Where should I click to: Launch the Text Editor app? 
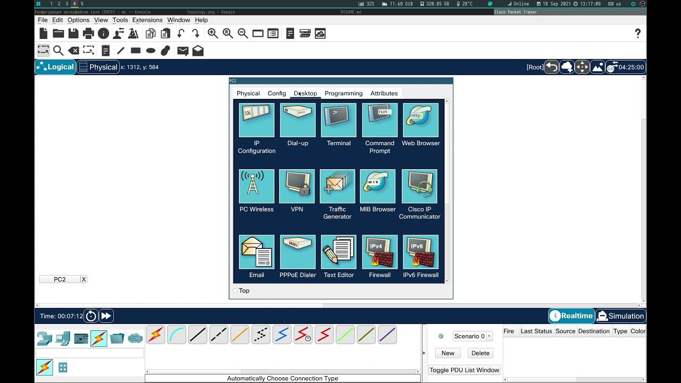(338, 252)
